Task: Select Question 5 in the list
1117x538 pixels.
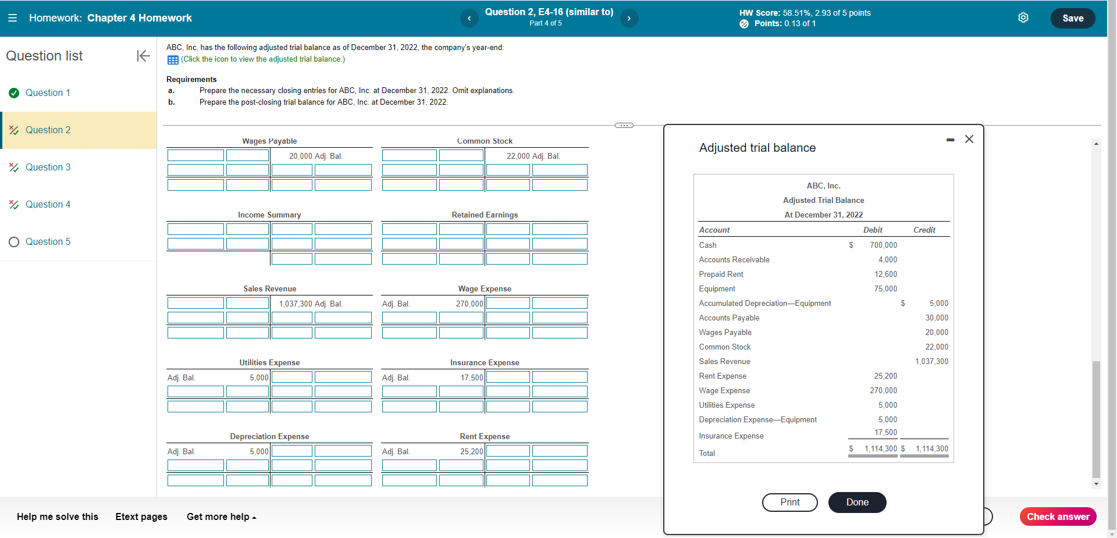Action: pos(48,242)
